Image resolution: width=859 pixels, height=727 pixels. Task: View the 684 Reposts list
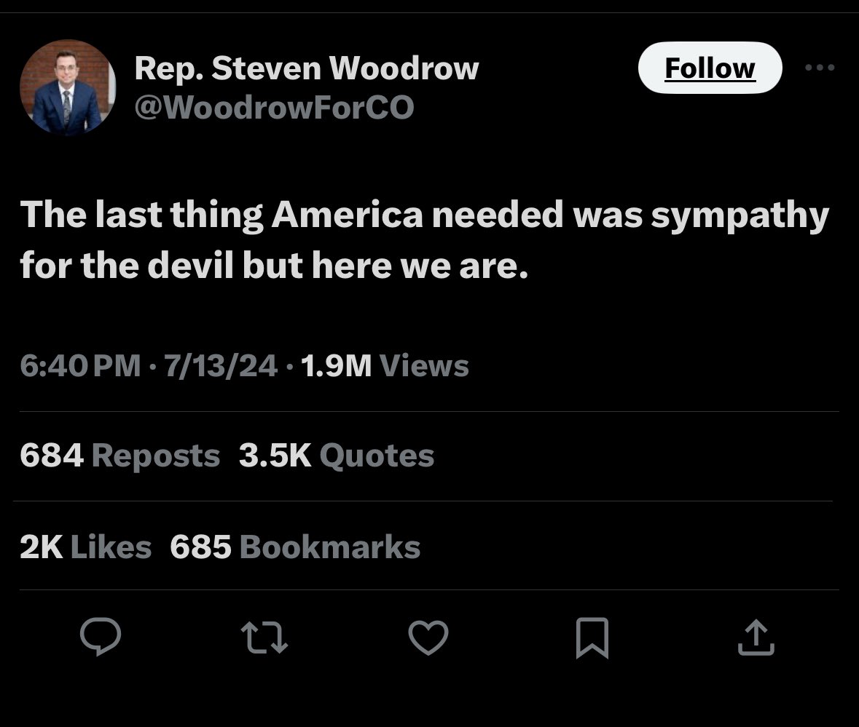(x=120, y=456)
